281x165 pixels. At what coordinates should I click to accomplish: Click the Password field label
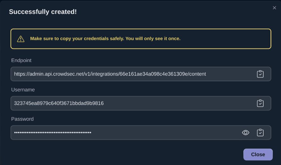click(x=22, y=119)
